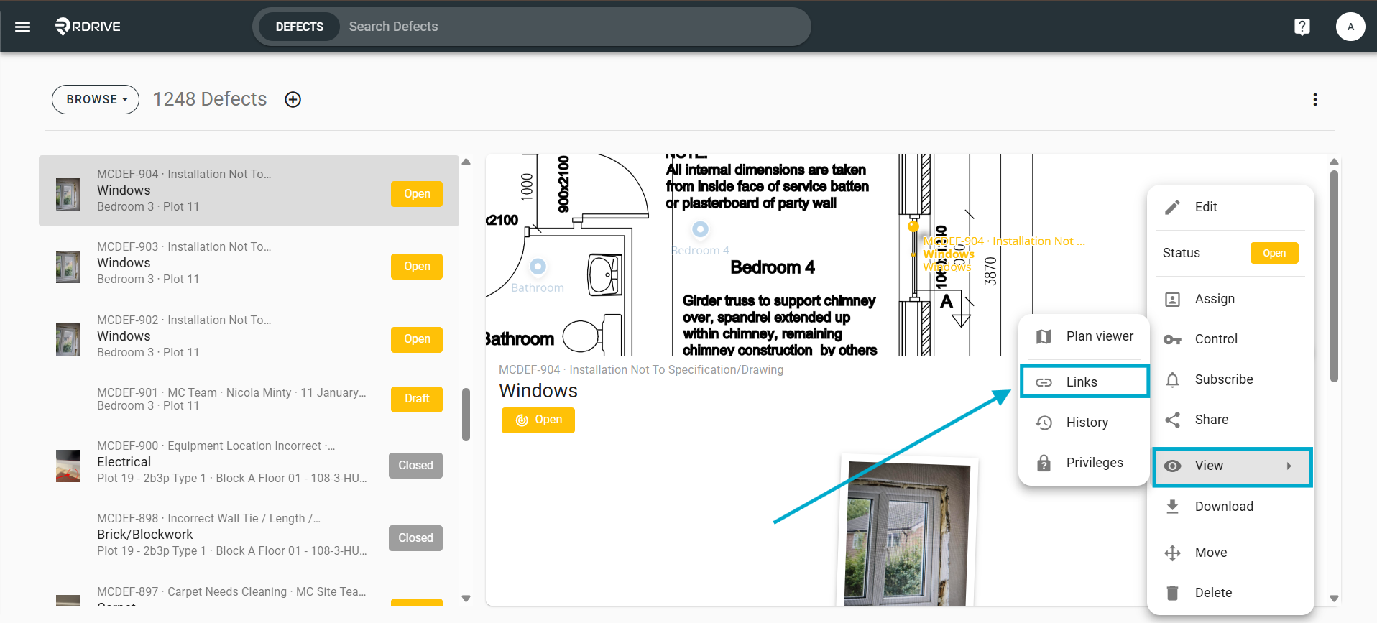Click the RDRIVE logo
The image size is (1377, 623).
point(88,27)
